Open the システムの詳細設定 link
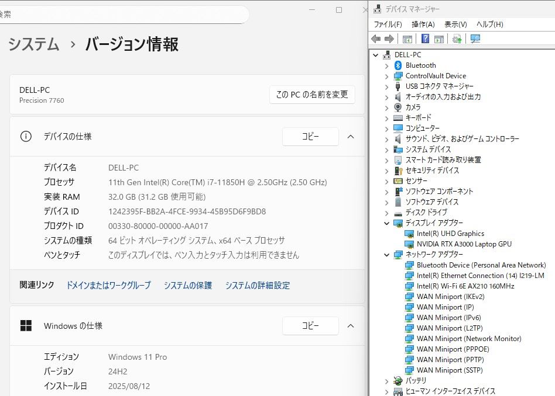 258,285
